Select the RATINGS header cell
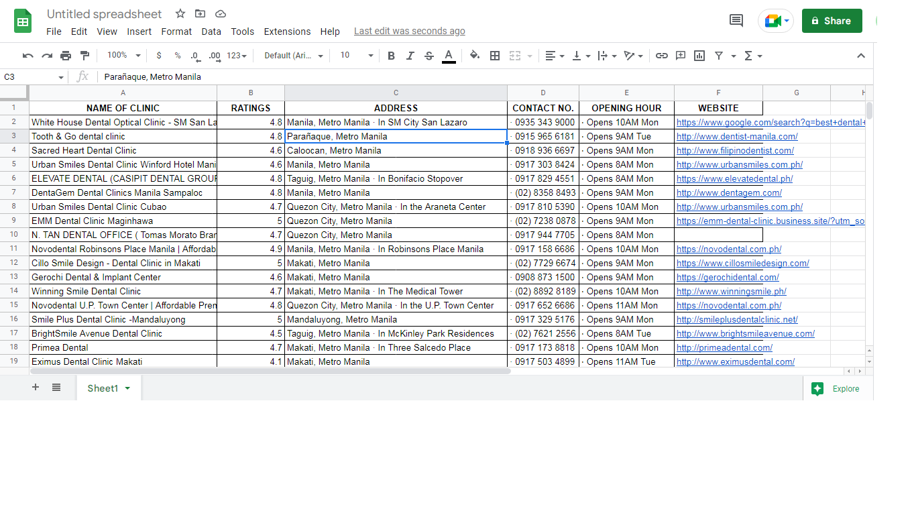 pos(251,108)
